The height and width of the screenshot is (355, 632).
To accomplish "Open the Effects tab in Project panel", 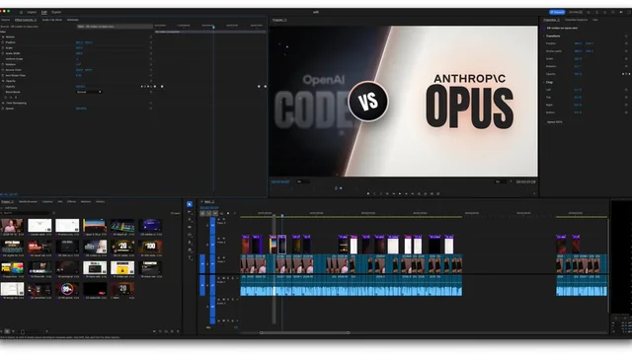I will click(71, 201).
